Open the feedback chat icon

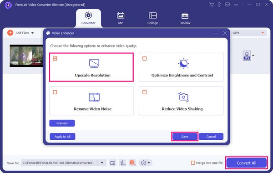point(227,5)
